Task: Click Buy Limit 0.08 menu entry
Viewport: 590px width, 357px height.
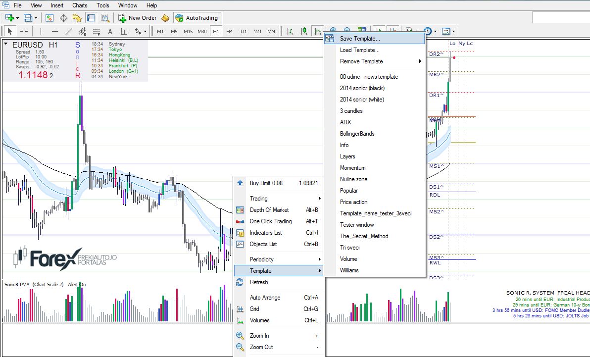Action: pyautogui.click(x=279, y=183)
